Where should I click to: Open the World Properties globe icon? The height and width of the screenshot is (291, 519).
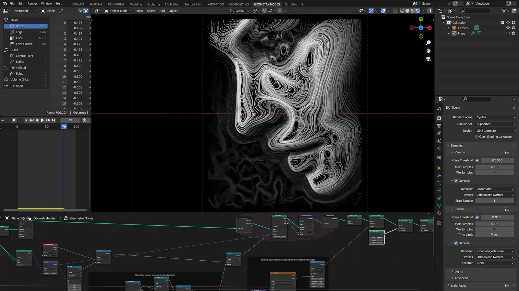tap(439, 148)
